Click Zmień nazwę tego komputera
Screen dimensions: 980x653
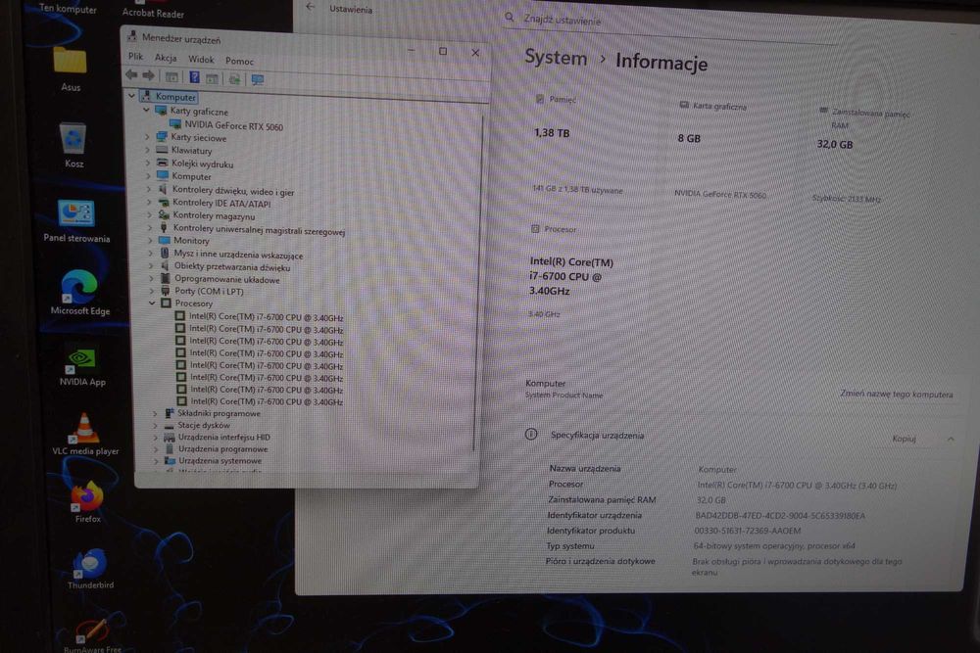click(897, 394)
